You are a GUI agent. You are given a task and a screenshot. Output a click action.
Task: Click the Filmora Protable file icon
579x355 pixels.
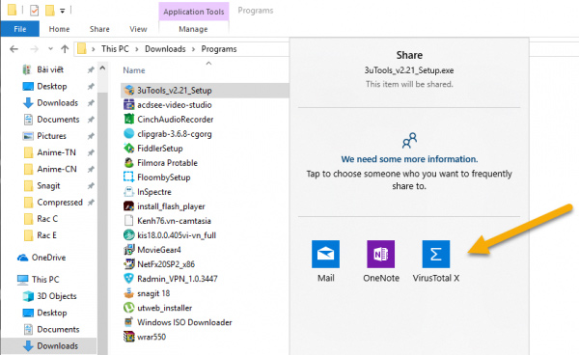click(129, 162)
